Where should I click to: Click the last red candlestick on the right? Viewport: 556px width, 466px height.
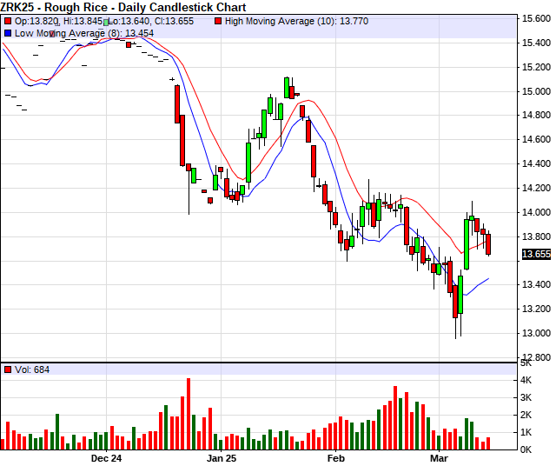coord(488,244)
